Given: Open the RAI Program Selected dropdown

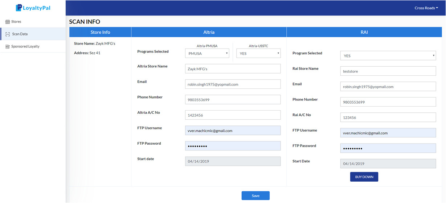Looking at the screenshot, I should click(388, 56).
